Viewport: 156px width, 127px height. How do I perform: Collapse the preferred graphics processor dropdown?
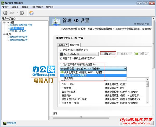click(125, 69)
